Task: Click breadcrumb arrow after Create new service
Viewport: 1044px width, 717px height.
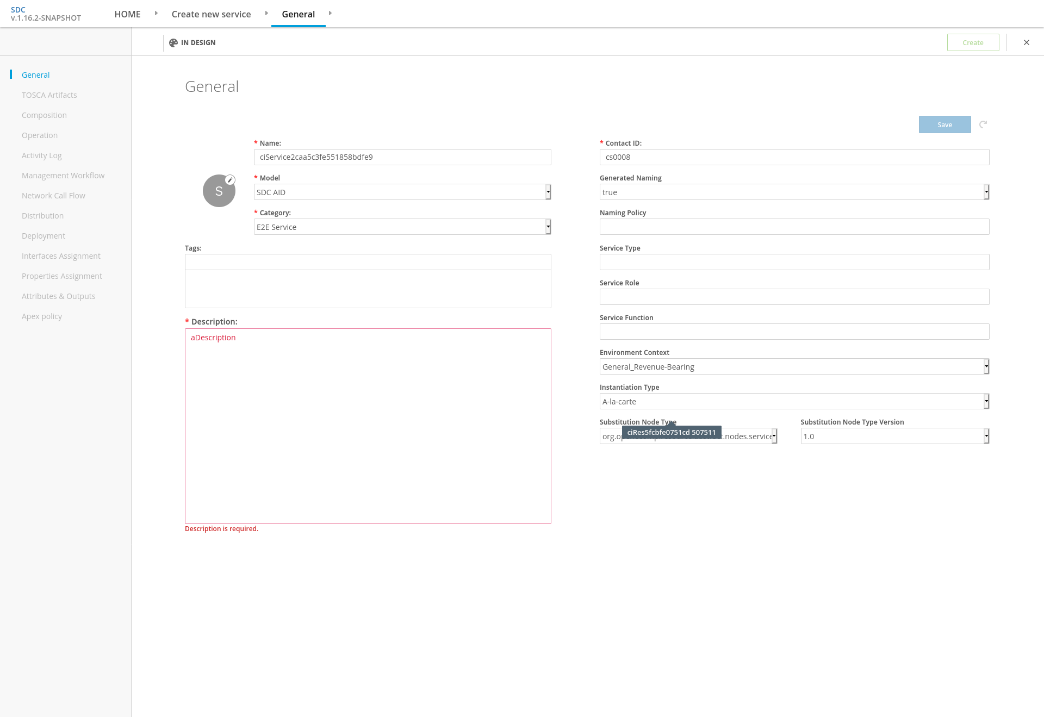Action: [x=266, y=13]
